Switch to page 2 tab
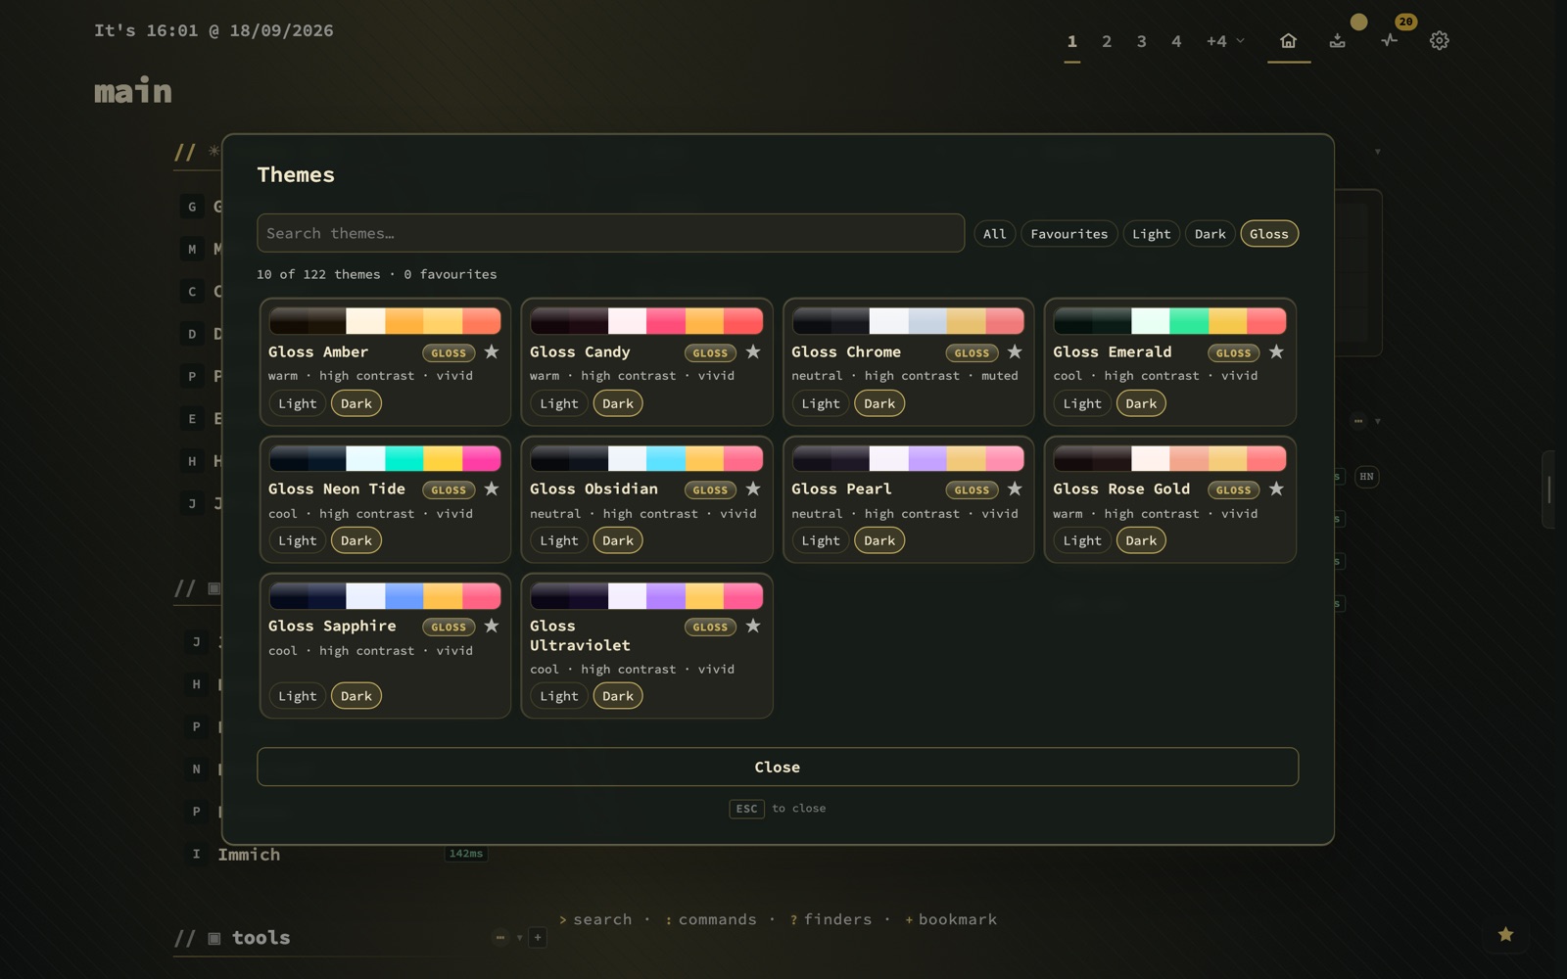Image resolution: width=1567 pixels, height=979 pixels. [1107, 41]
